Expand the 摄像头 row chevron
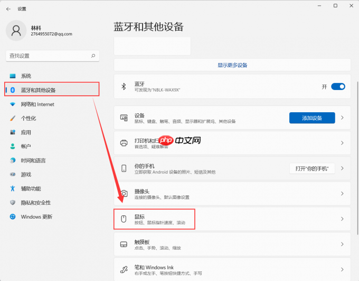Screen dimensions: 359x281 coord(342,194)
